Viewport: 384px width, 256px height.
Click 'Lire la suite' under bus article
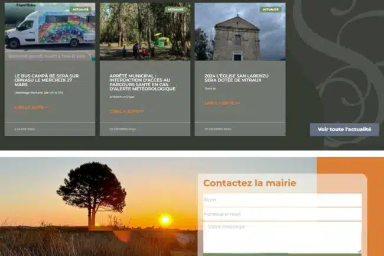[31, 107]
